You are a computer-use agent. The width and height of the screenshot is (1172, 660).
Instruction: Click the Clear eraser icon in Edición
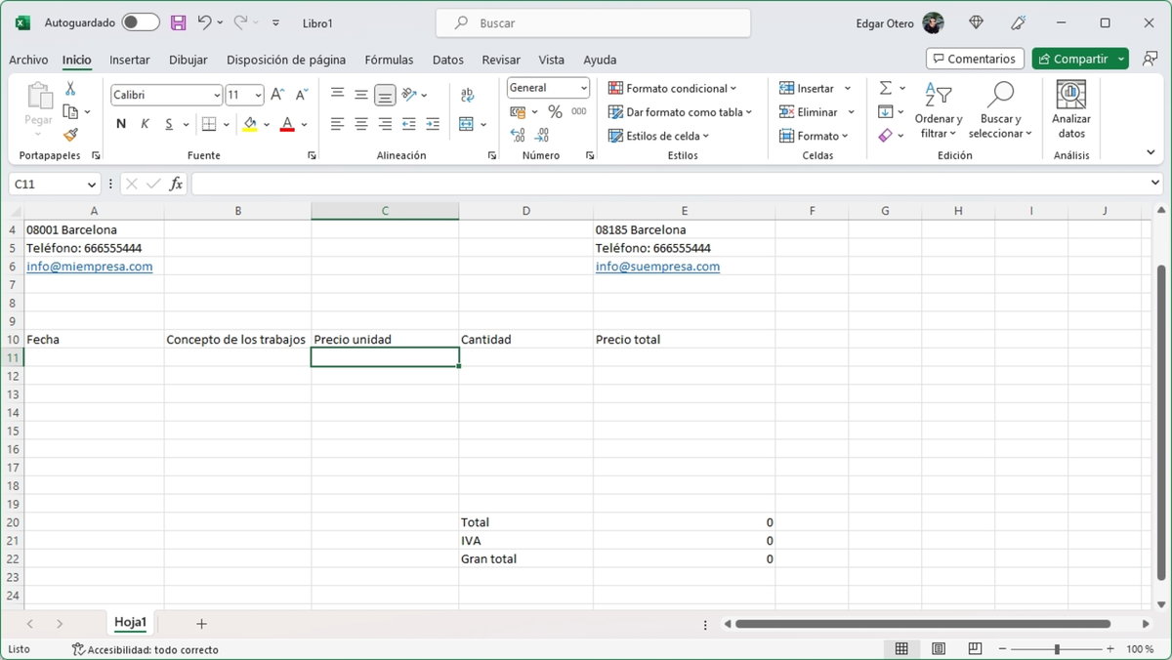(885, 136)
